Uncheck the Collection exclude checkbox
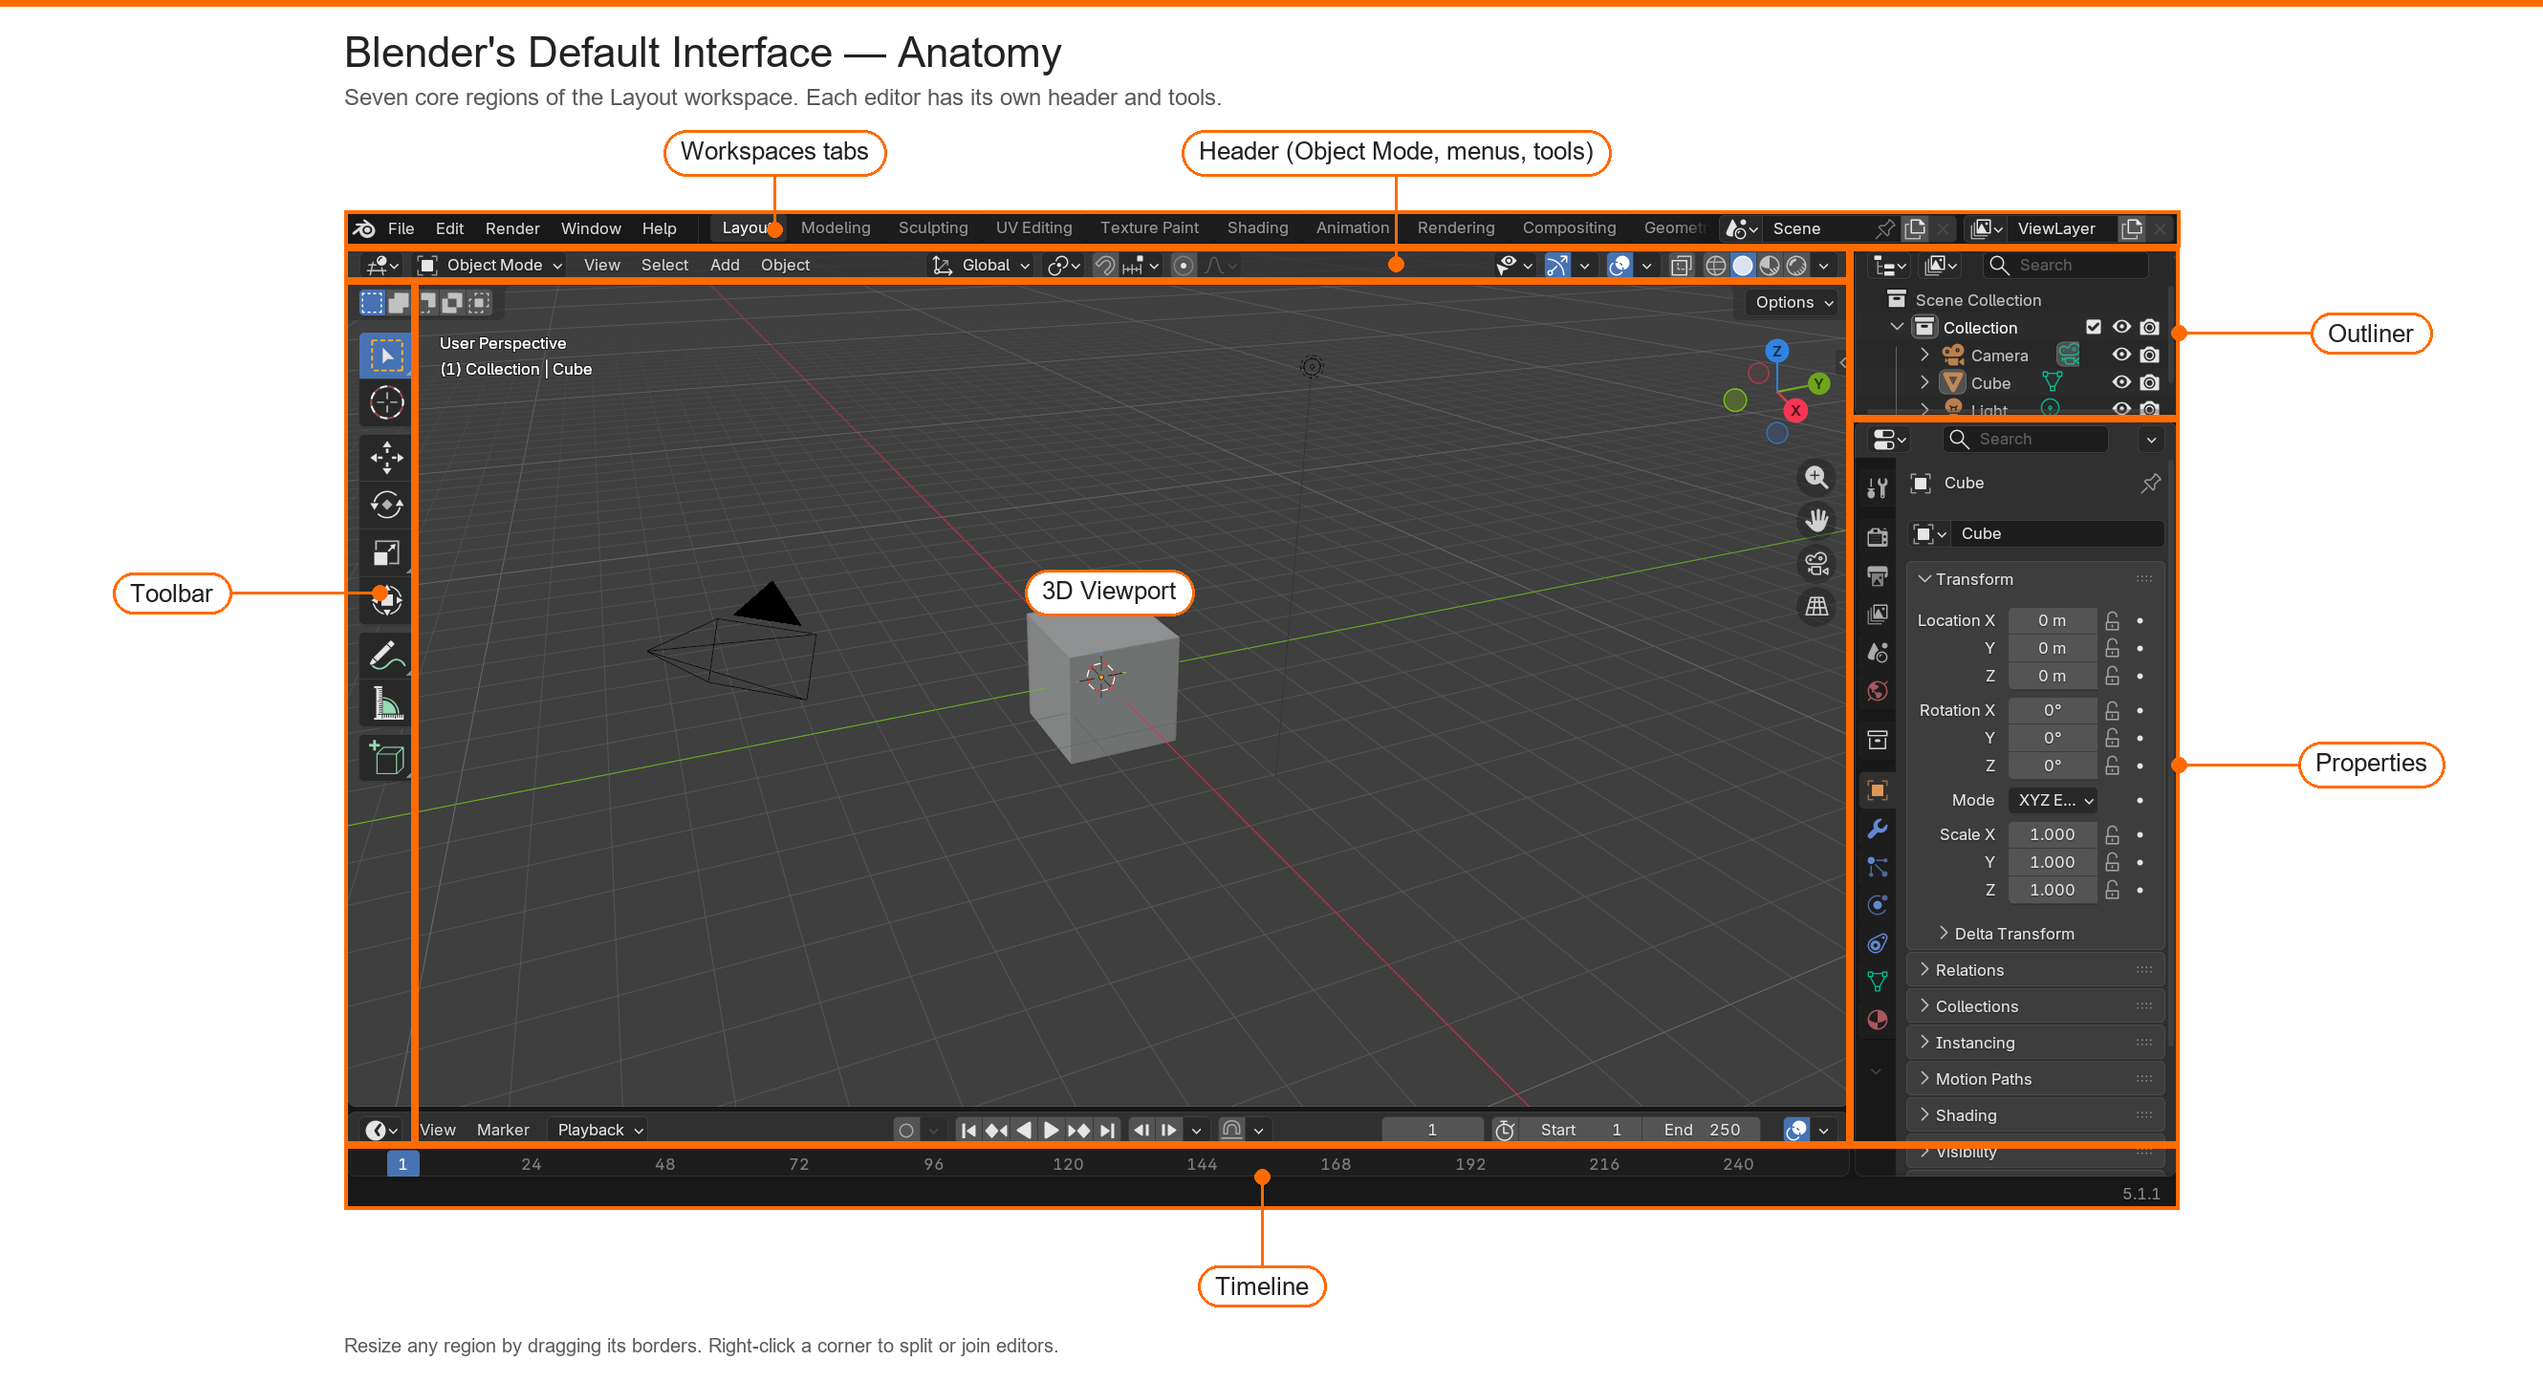The width and height of the screenshot is (2543, 1382). click(2093, 327)
